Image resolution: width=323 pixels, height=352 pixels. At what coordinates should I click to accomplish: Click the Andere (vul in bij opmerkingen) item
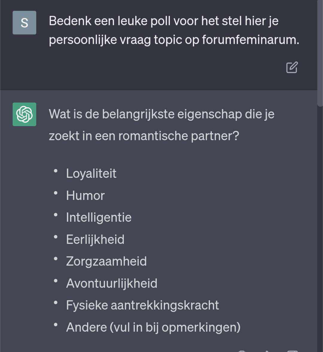tap(153, 327)
